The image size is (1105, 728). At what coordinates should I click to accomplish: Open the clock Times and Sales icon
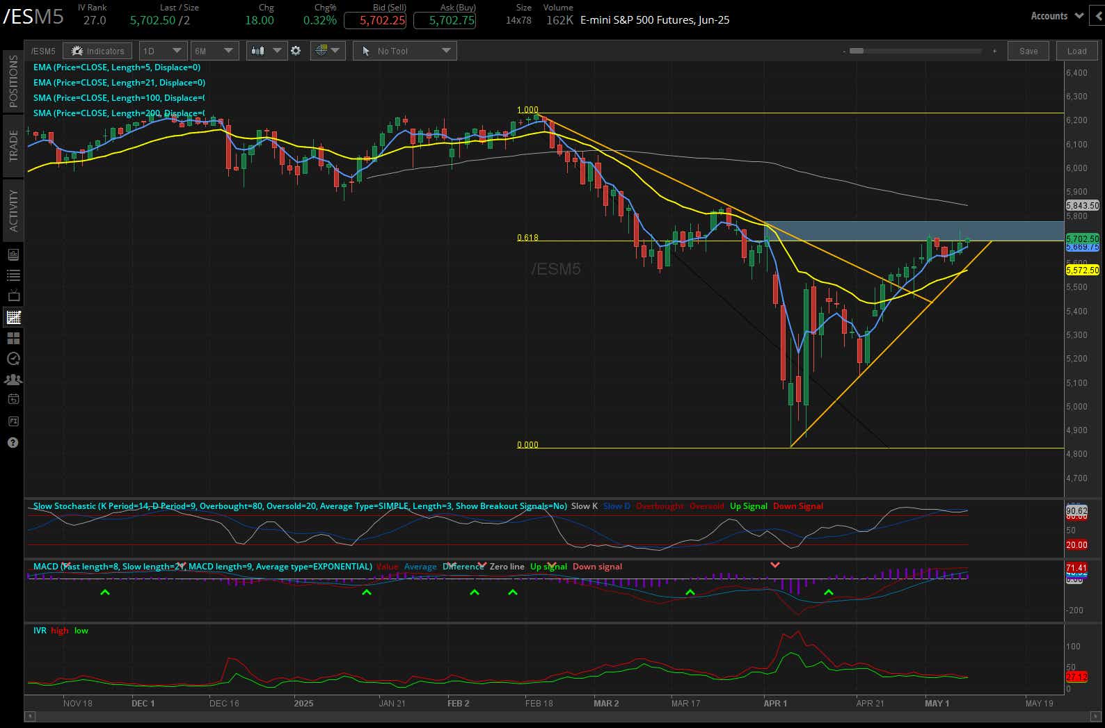click(x=13, y=359)
